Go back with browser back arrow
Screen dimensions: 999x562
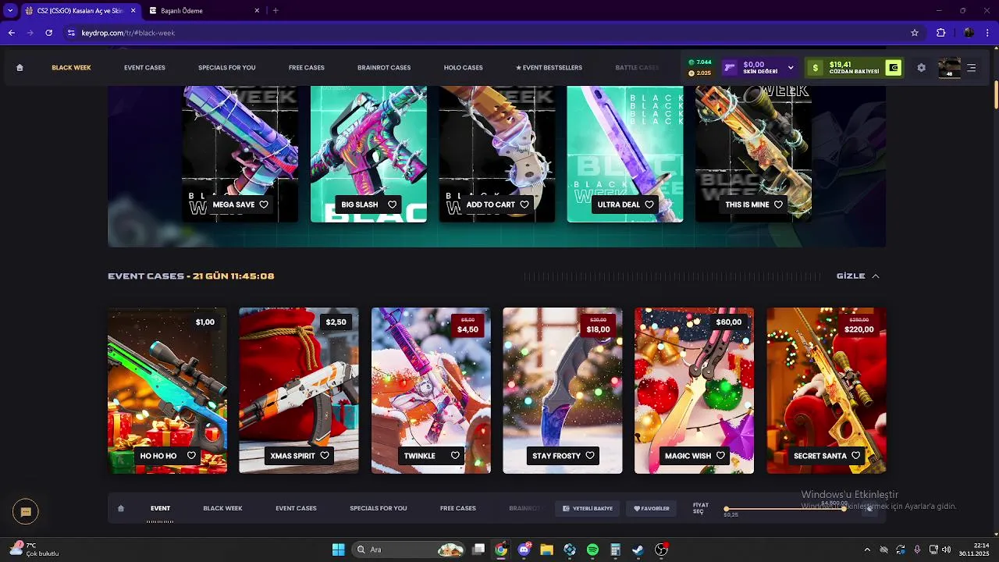[x=11, y=33]
